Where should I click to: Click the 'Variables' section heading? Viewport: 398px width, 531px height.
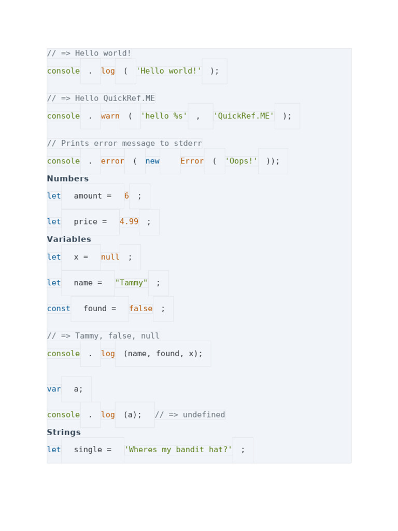(x=69, y=240)
